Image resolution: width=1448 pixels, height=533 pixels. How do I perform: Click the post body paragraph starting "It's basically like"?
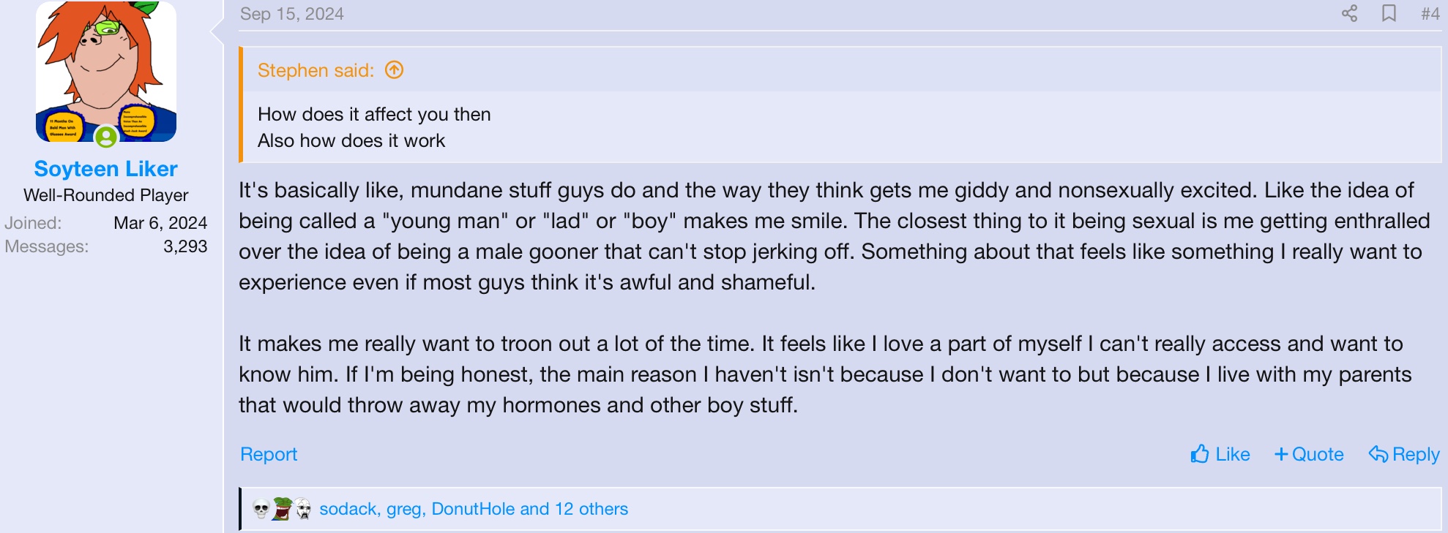[827, 236]
